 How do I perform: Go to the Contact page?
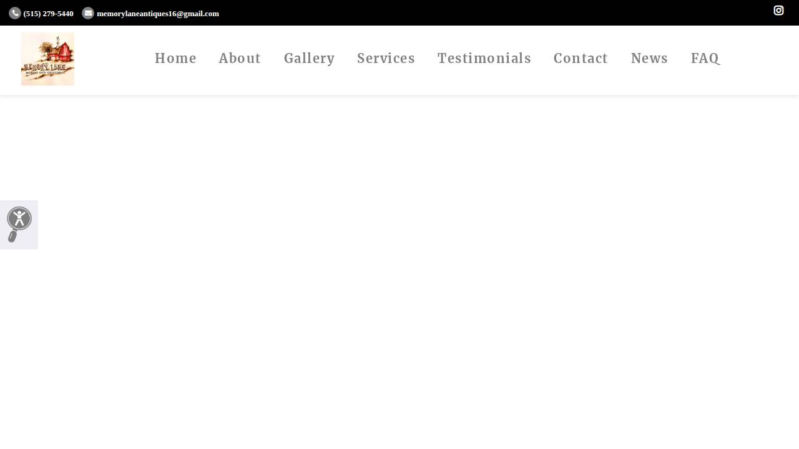tap(581, 58)
